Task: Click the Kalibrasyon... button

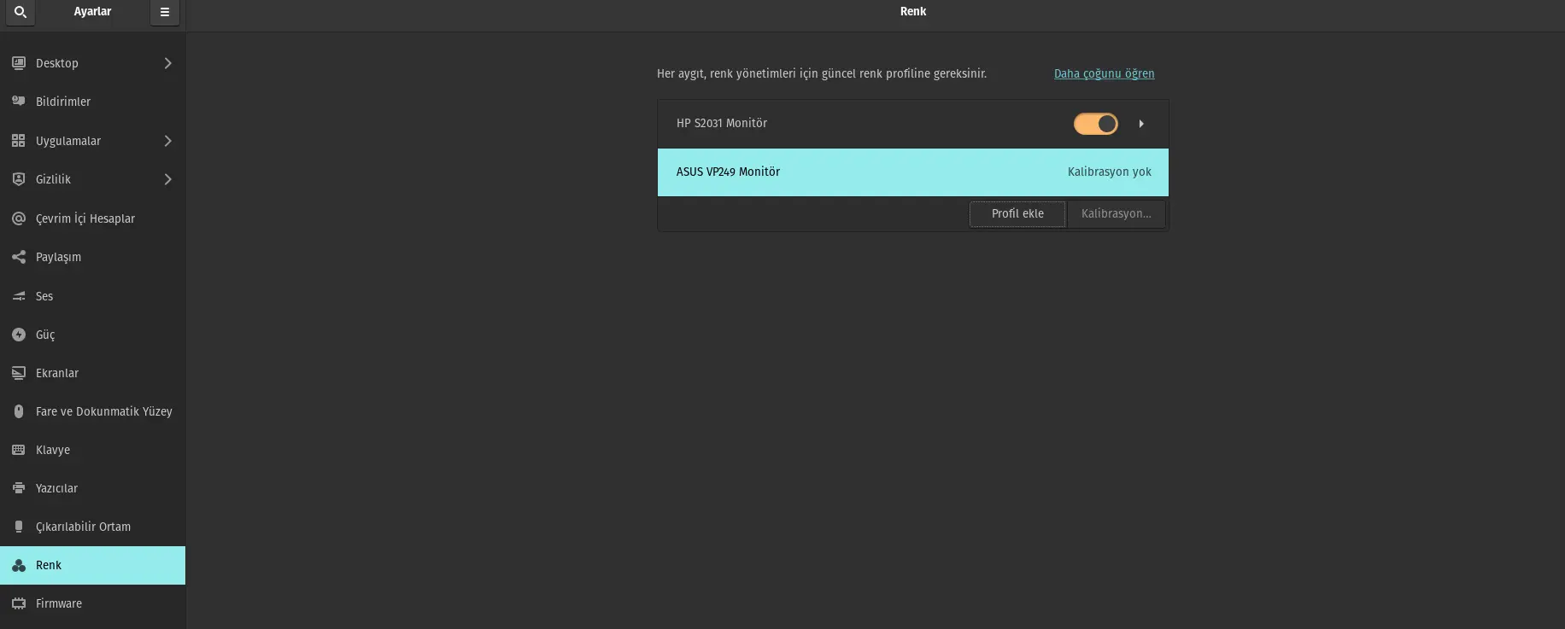Action: [1117, 213]
